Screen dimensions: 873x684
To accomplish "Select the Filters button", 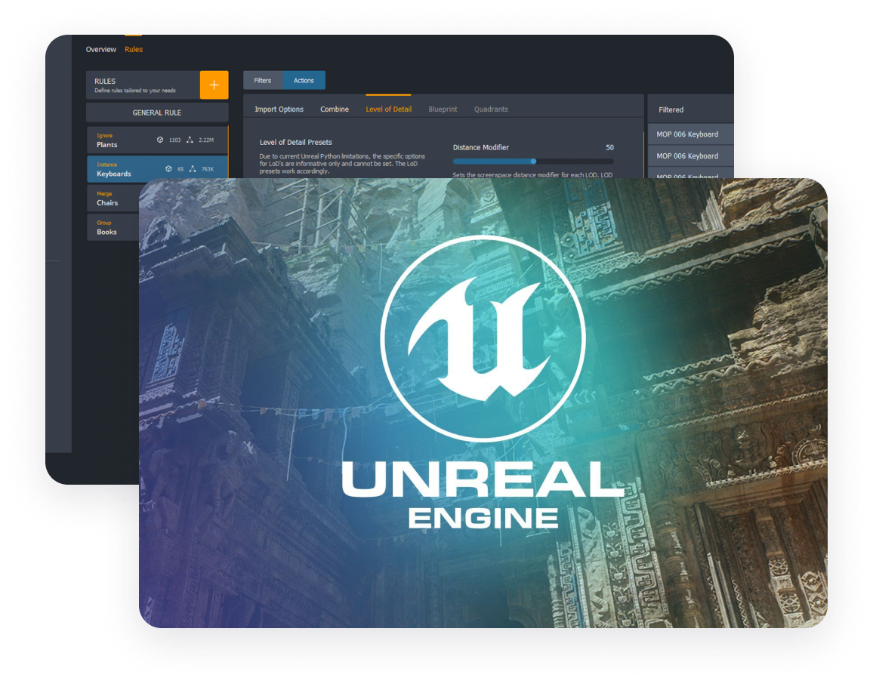I will tap(263, 80).
